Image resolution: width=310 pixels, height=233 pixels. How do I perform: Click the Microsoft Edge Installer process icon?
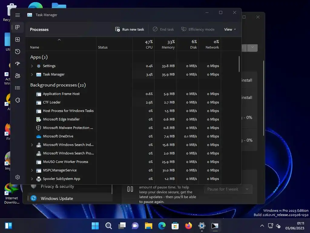pos(39,119)
